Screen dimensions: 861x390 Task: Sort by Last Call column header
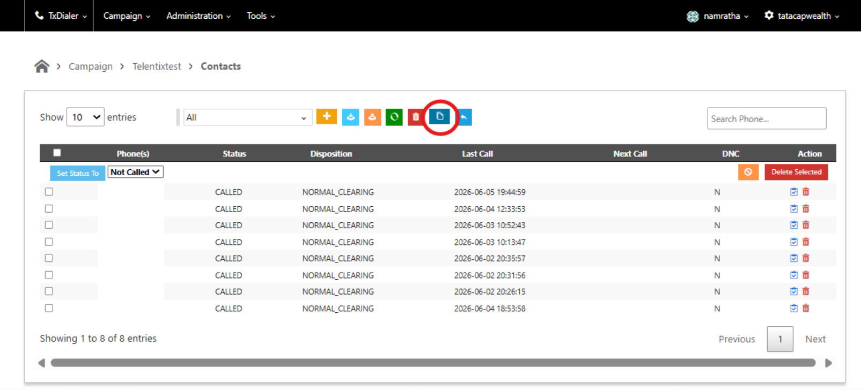click(477, 154)
